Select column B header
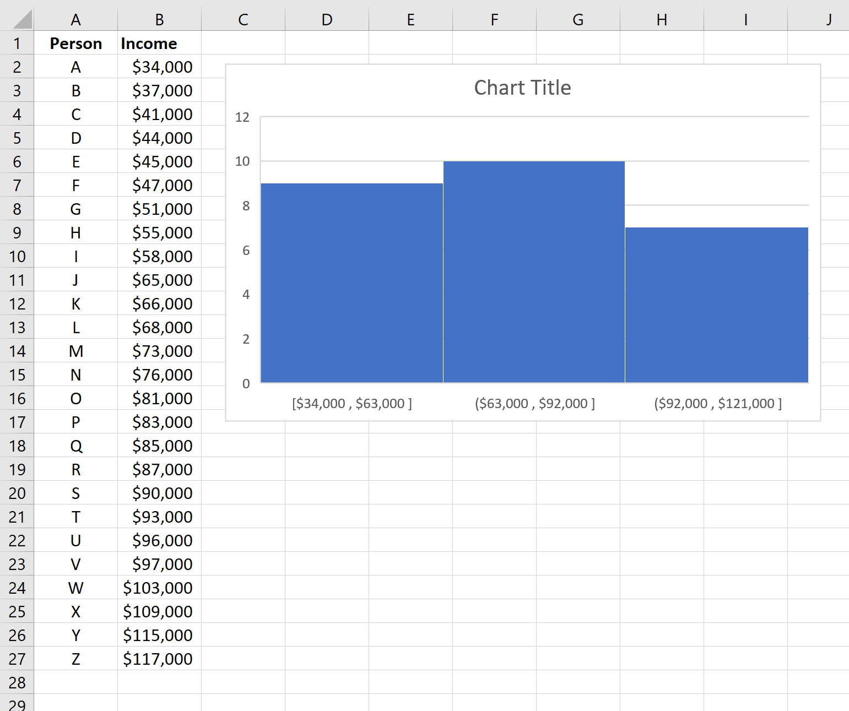Image resolution: width=849 pixels, height=711 pixels. point(159,20)
